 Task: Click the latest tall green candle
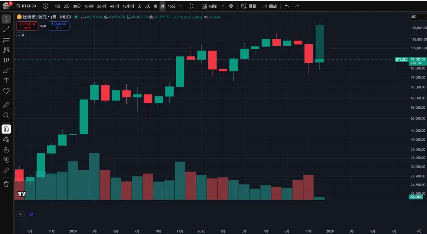tap(320, 43)
